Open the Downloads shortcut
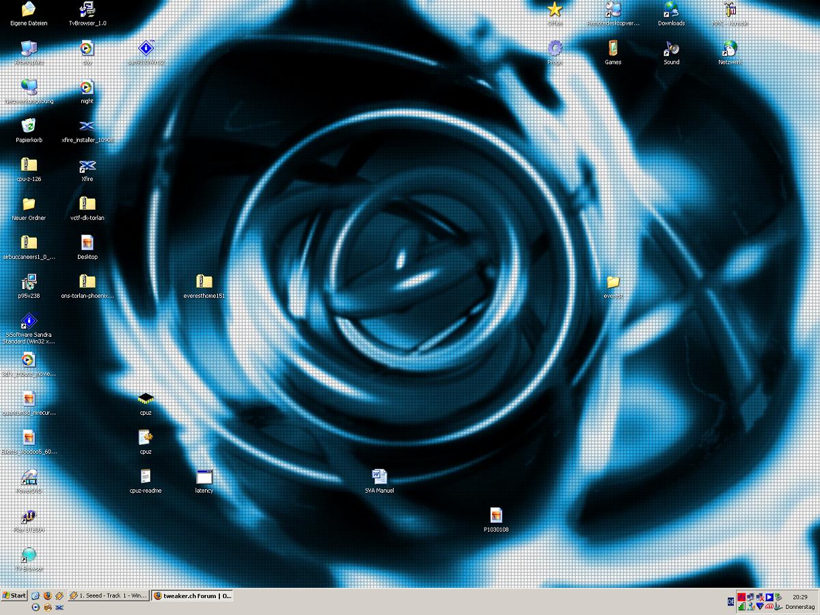 click(x=672, y=10)
